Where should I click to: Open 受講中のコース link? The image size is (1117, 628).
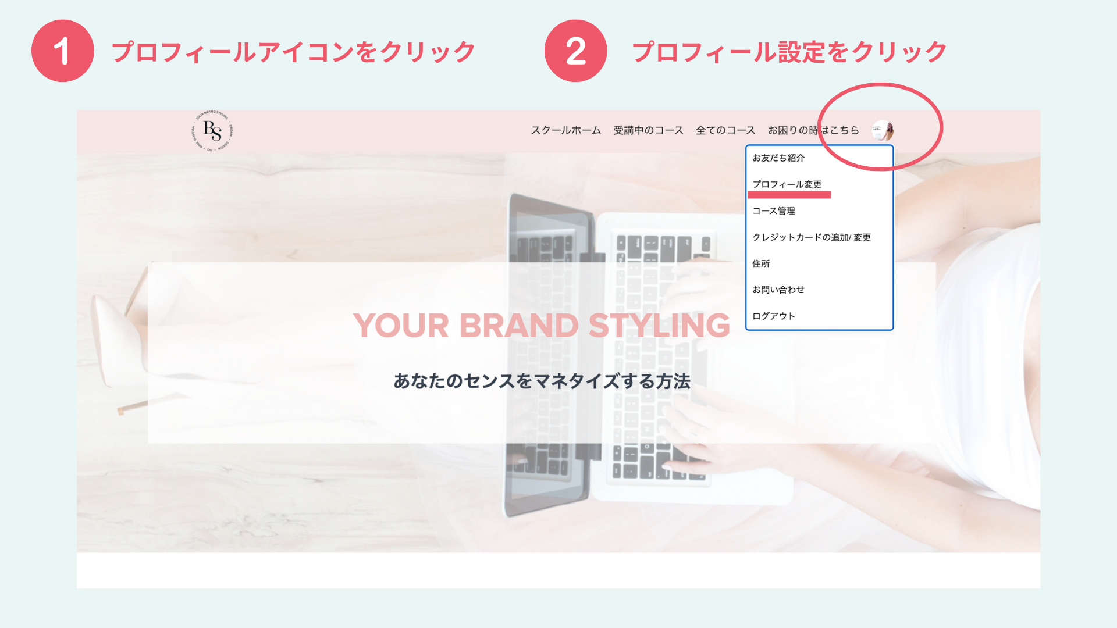point(648,130)
